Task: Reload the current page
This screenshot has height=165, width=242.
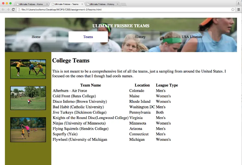Action: coord(13,9)
